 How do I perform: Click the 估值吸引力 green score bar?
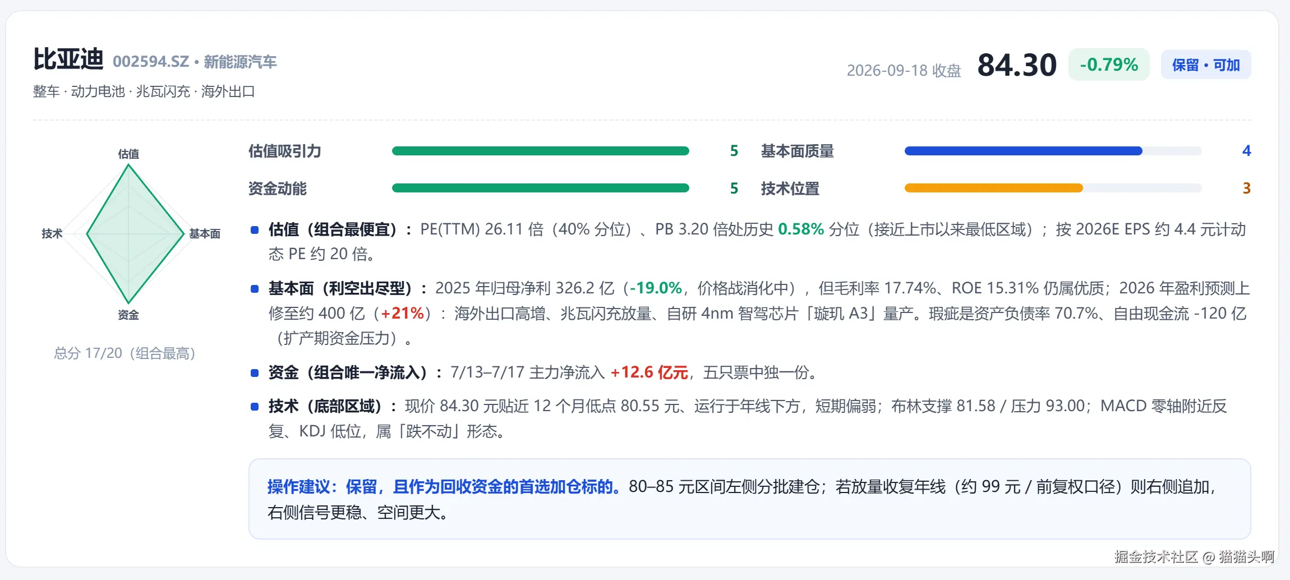pos(541,151)
